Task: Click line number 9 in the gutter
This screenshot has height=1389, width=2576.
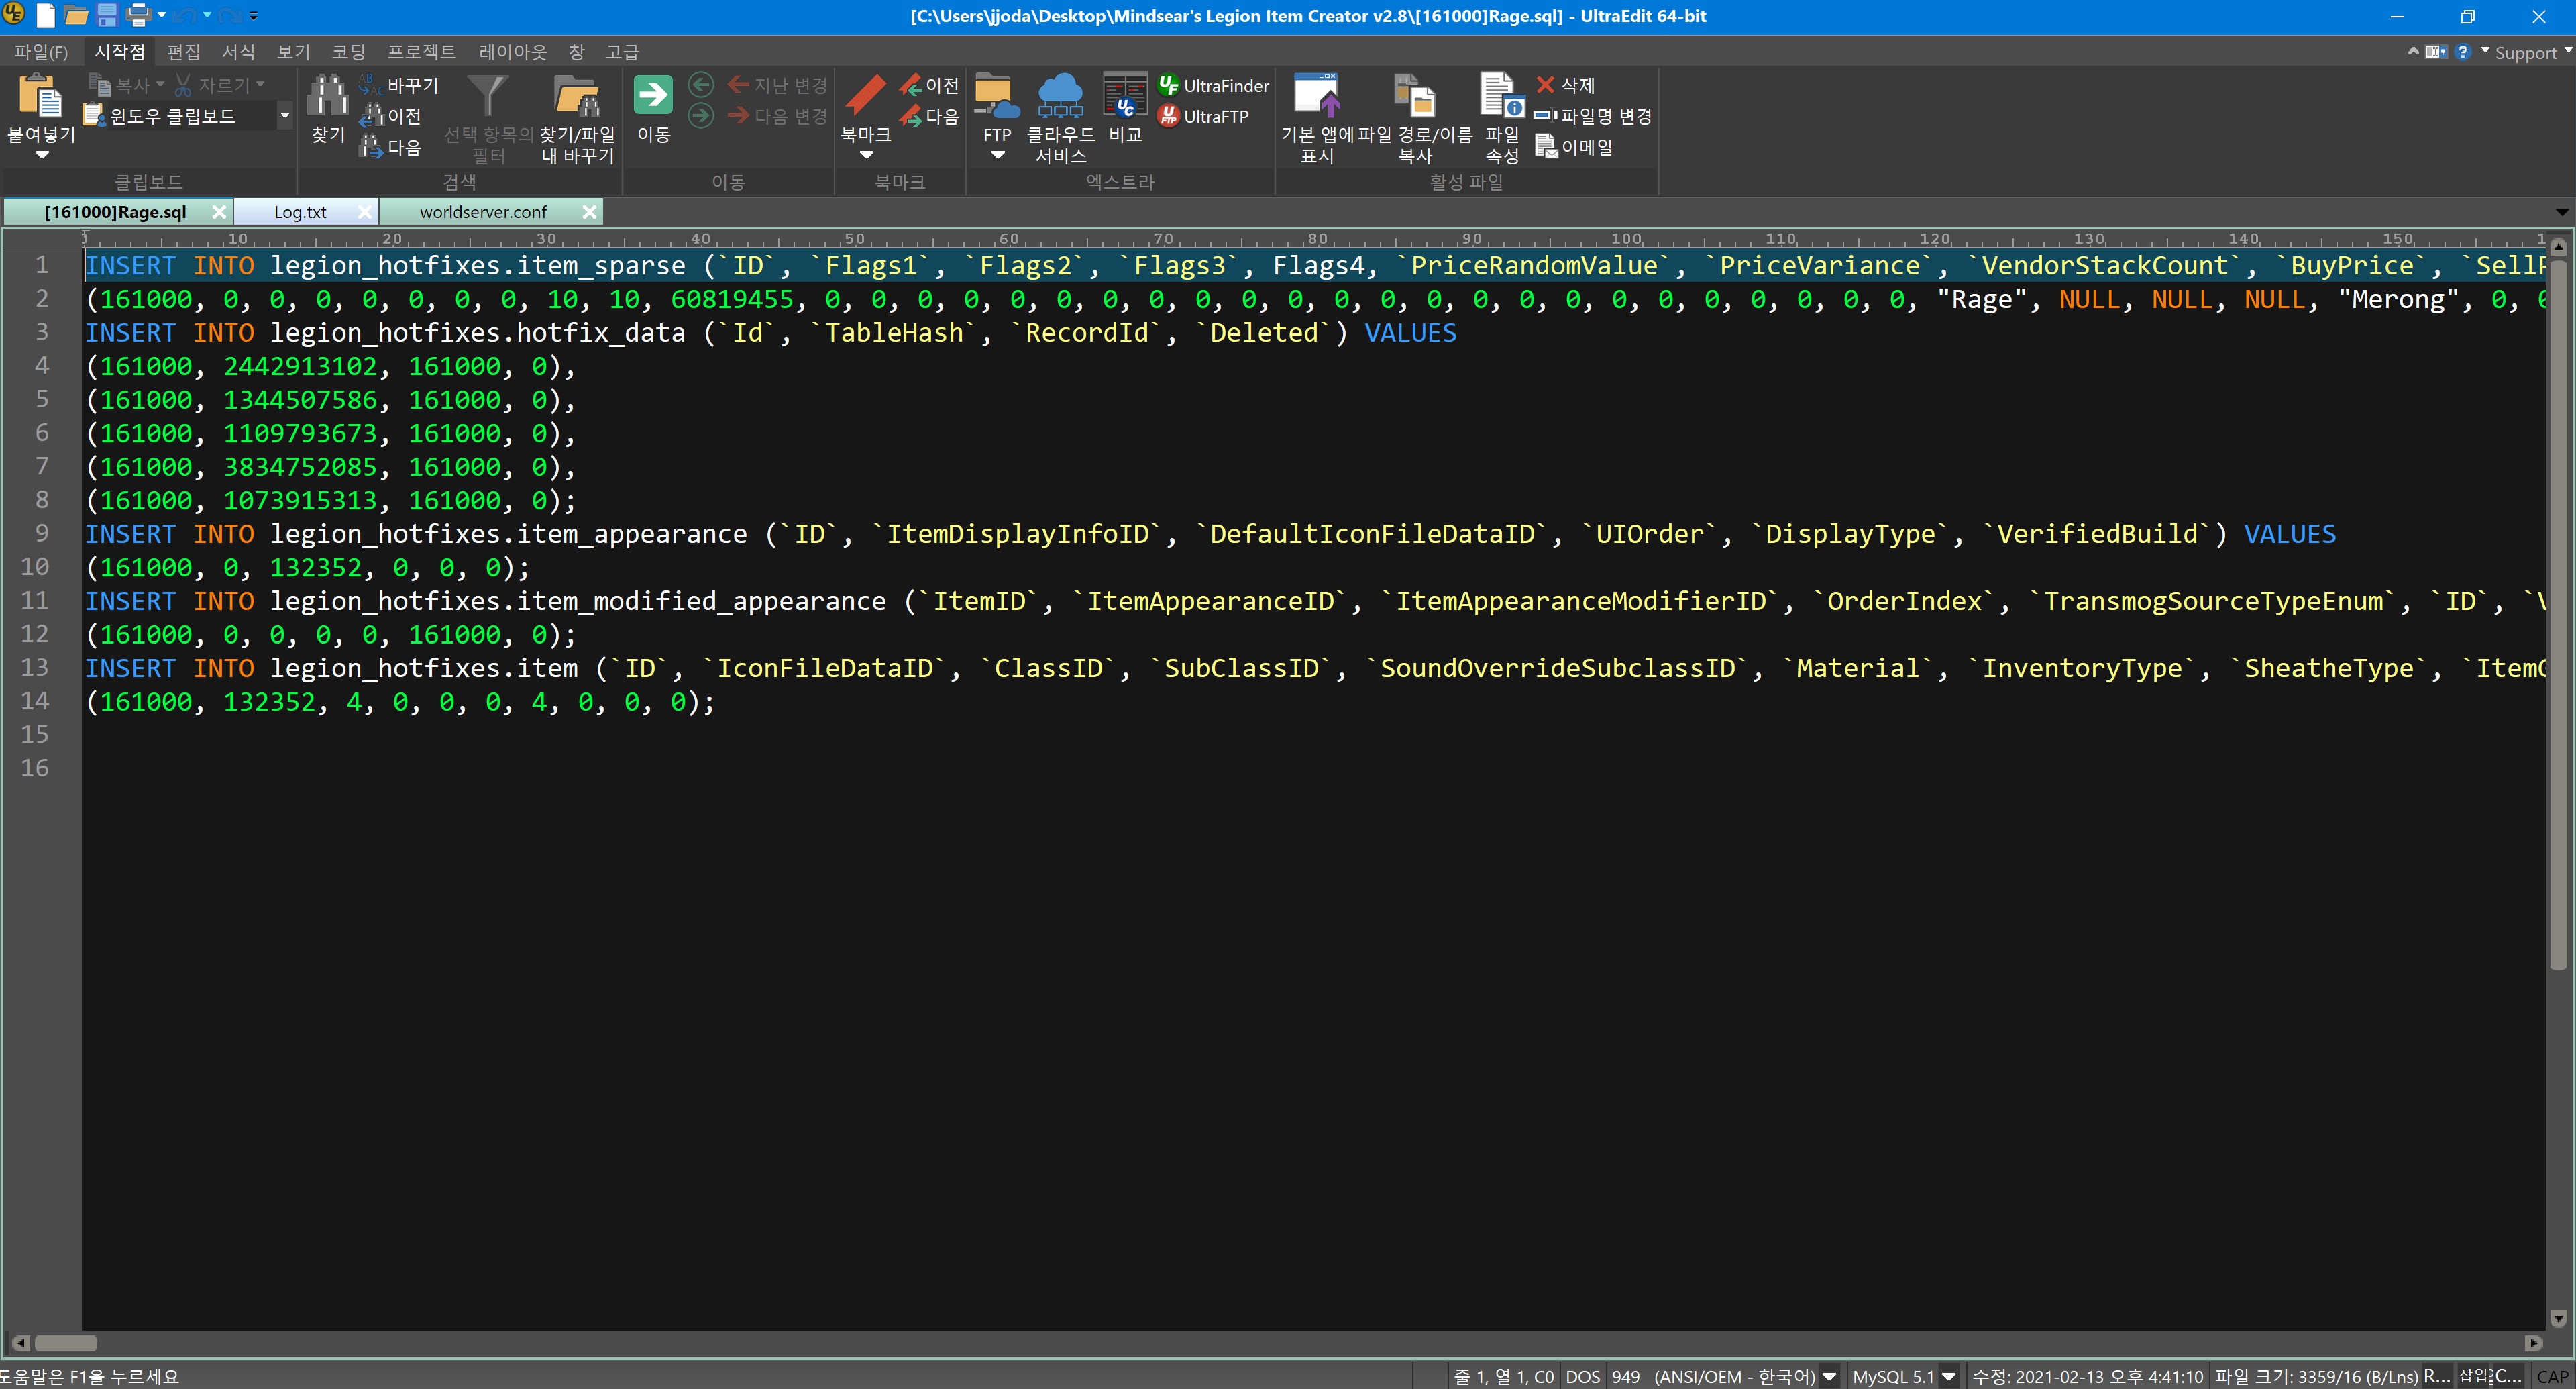Action: pyautogui.click(x=41, y=533)
